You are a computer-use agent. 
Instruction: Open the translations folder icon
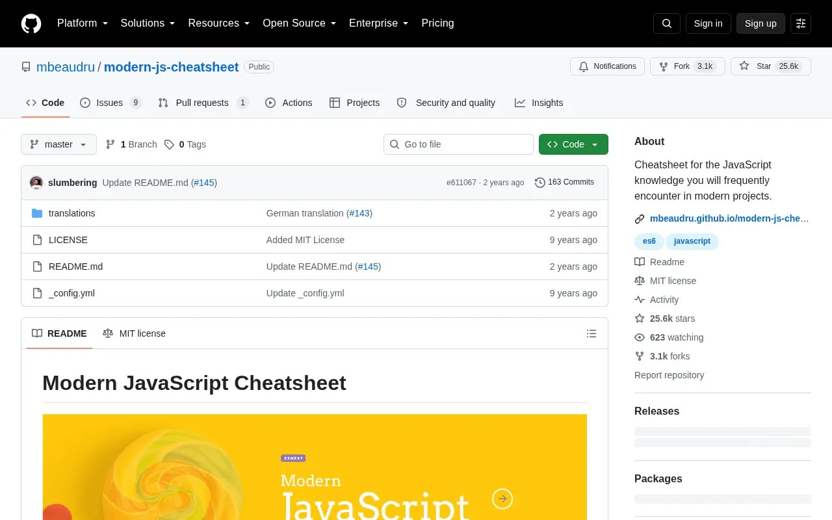pyautogui.click(x=37, y=213)
